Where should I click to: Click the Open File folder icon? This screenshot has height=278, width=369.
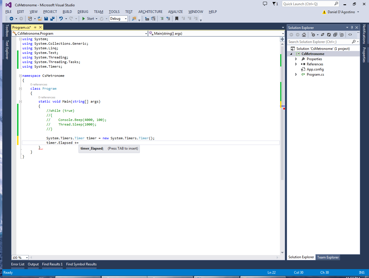[40, 19]
